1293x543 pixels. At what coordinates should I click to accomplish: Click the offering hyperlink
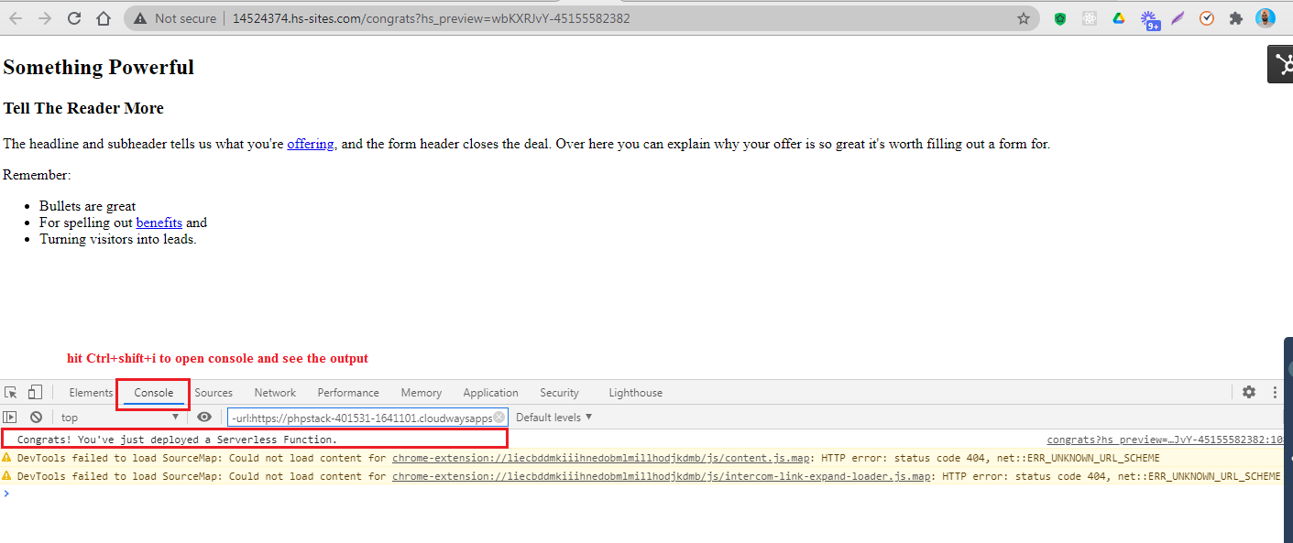point(311,144)
